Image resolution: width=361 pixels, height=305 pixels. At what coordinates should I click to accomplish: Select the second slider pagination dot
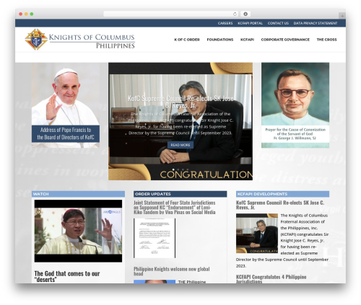point(178,169)
